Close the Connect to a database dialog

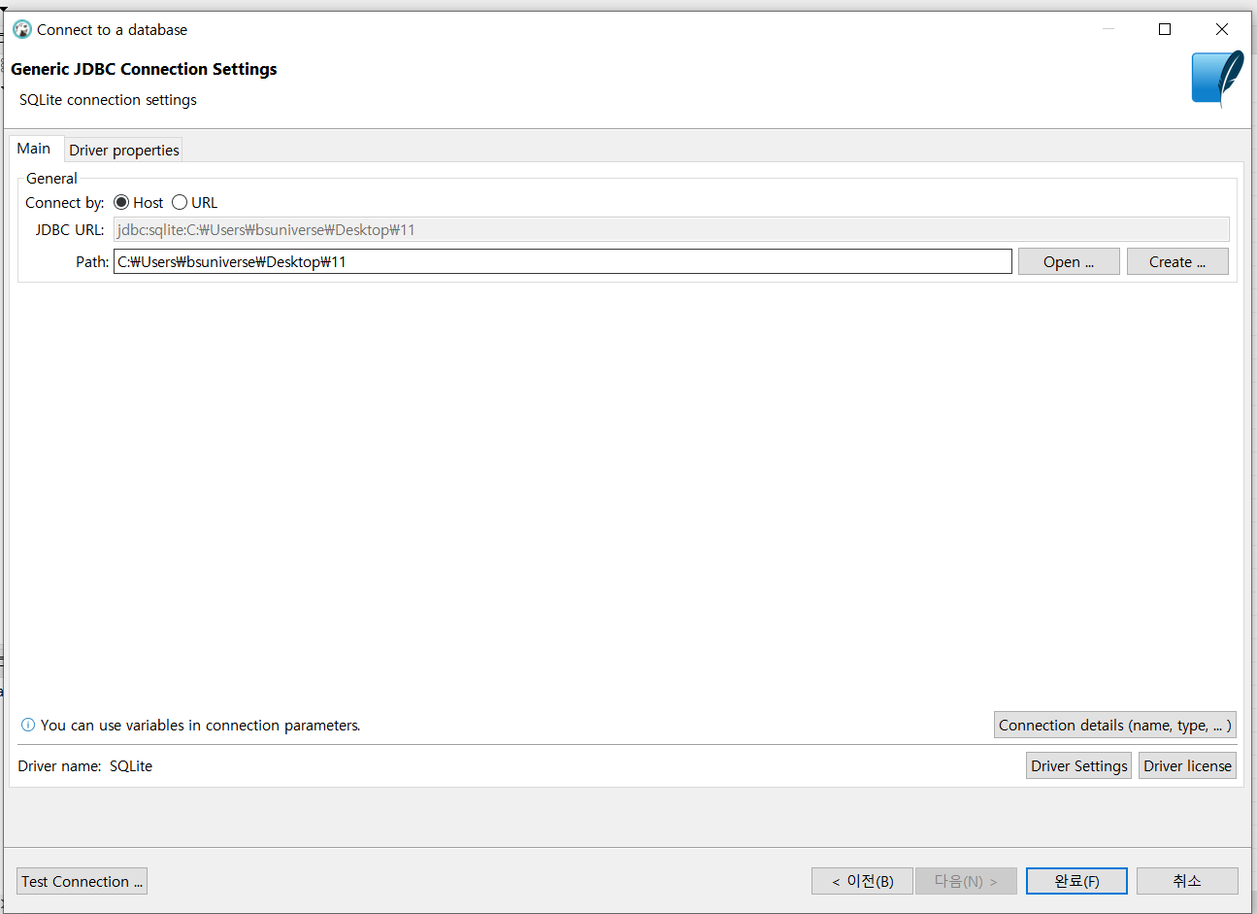click(1222, 29)
